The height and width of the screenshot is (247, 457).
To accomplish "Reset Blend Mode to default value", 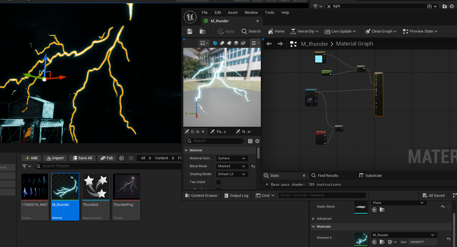I will coord(253,166).
